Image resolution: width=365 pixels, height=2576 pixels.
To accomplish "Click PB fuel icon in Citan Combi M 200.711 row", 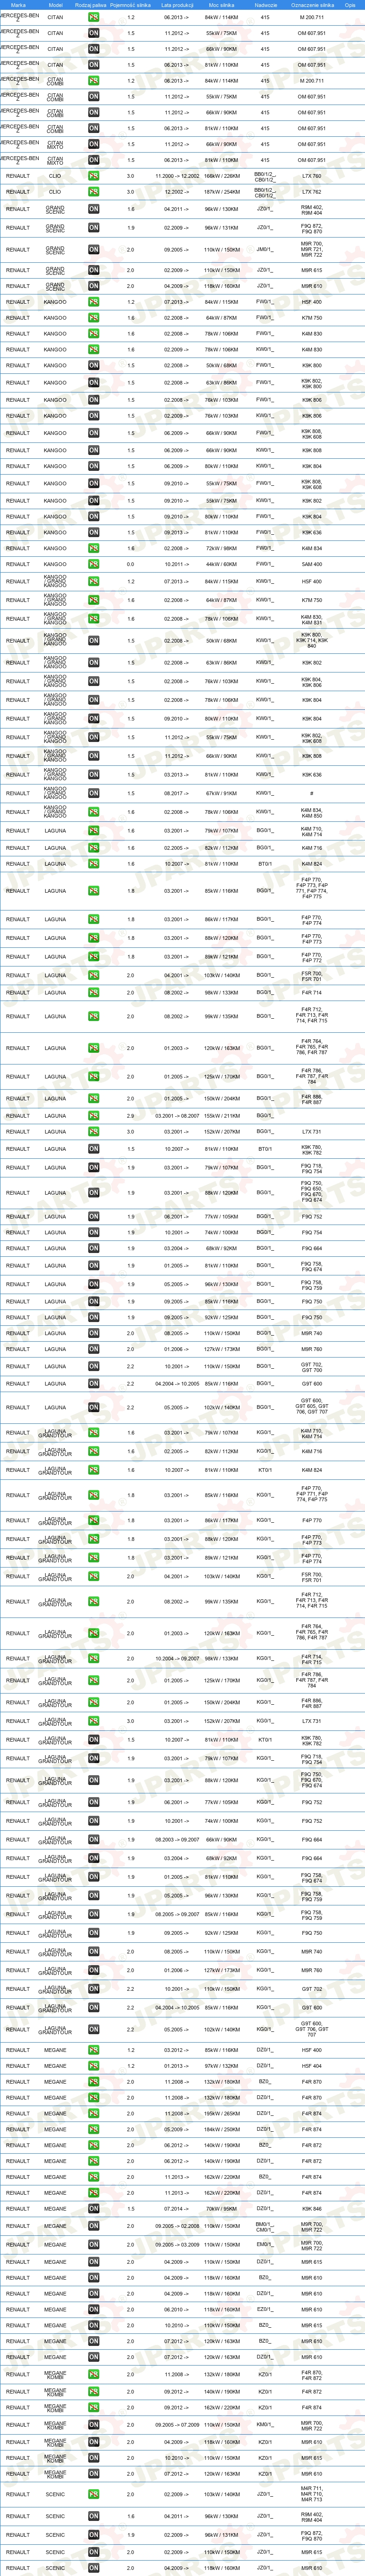I will (93, 81).
